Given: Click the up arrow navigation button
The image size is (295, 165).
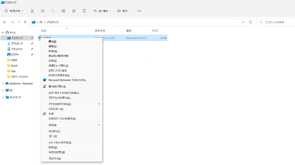Looking at the screenshot, I should click(26, 22).
